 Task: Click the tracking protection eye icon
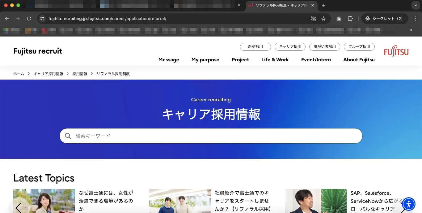314,19
